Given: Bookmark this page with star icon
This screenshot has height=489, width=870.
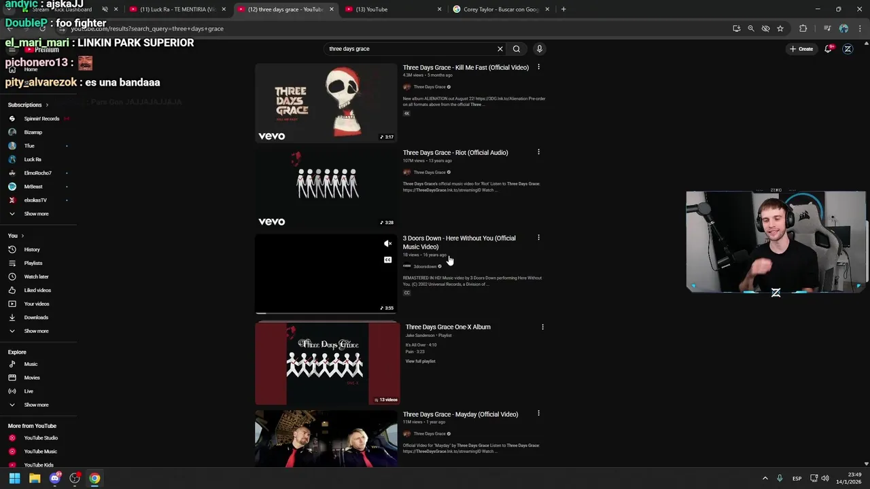Looking at the screenshot, I should [x=780, y=29].
